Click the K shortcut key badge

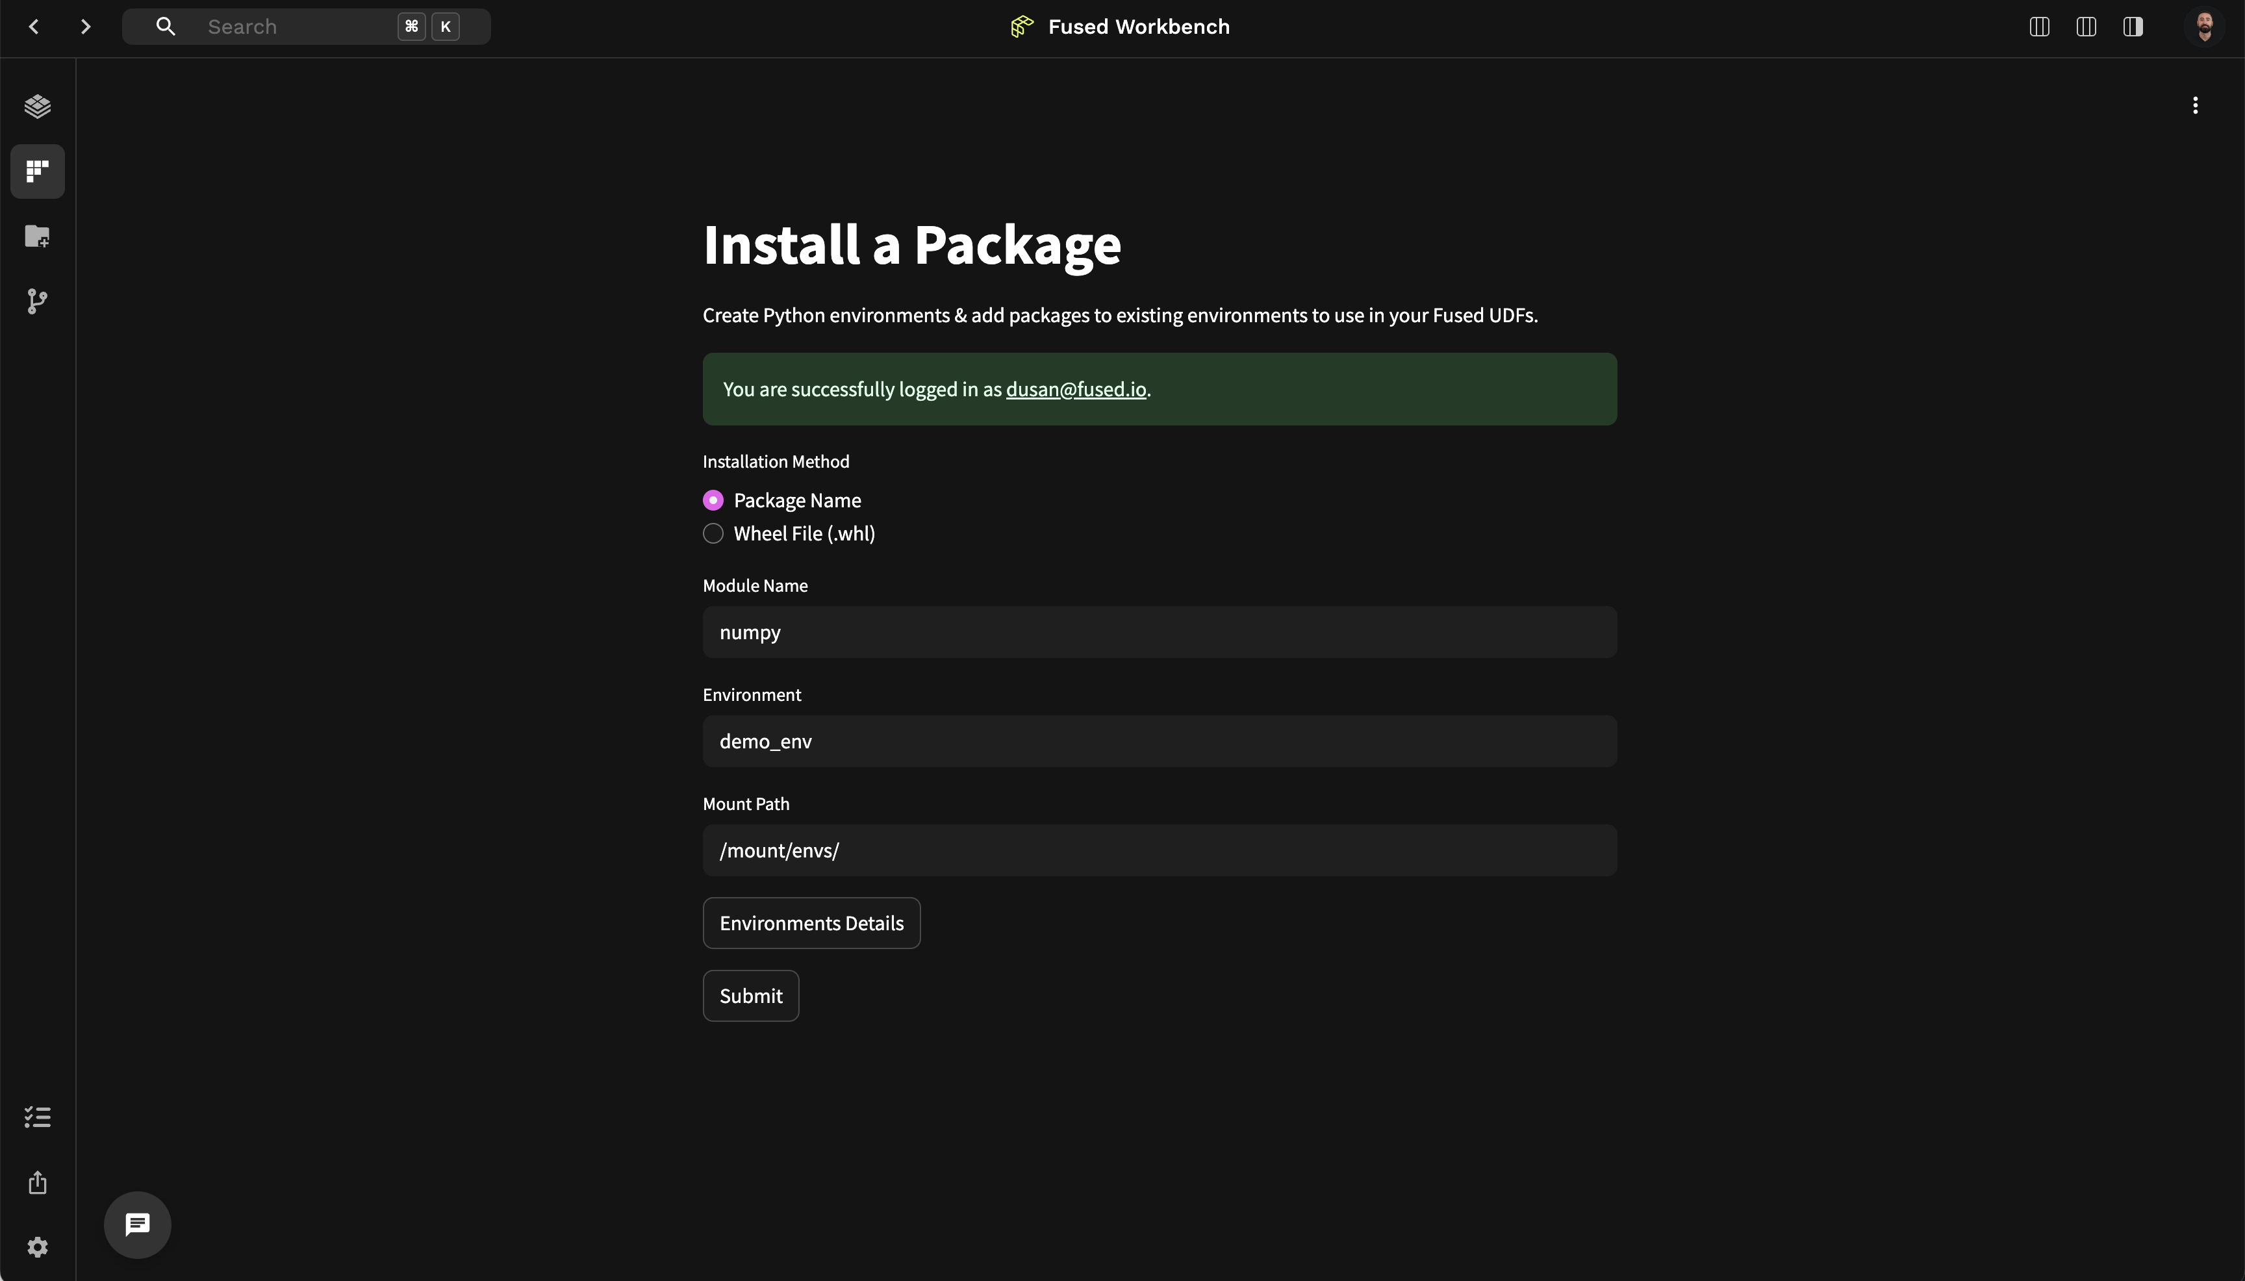[445, 27]
